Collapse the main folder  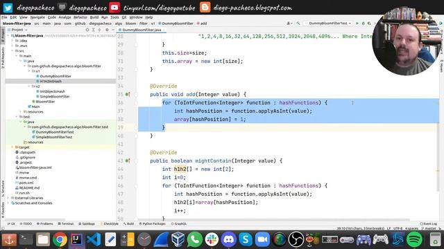[17, 56]
